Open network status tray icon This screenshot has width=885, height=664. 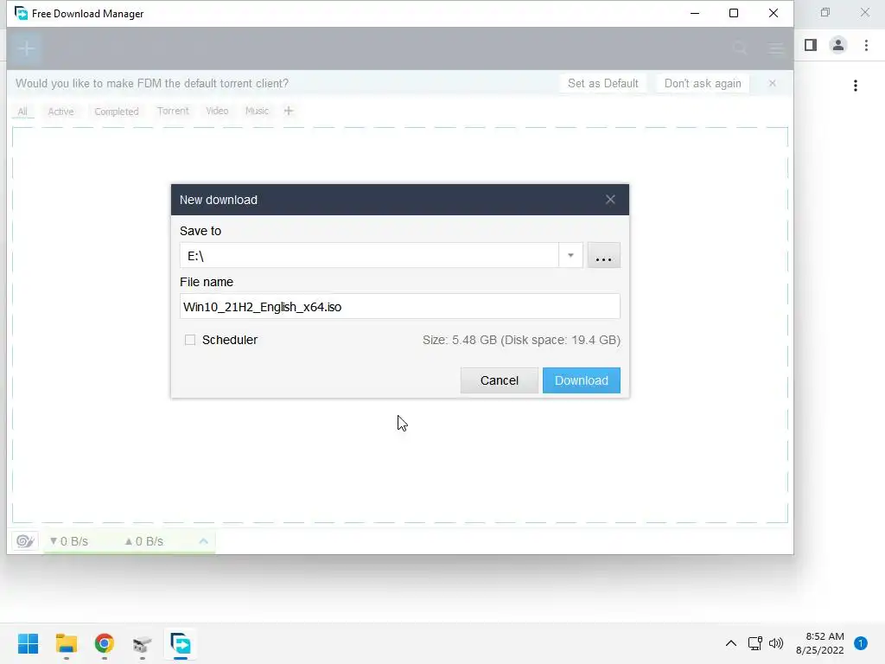(754, 643)
